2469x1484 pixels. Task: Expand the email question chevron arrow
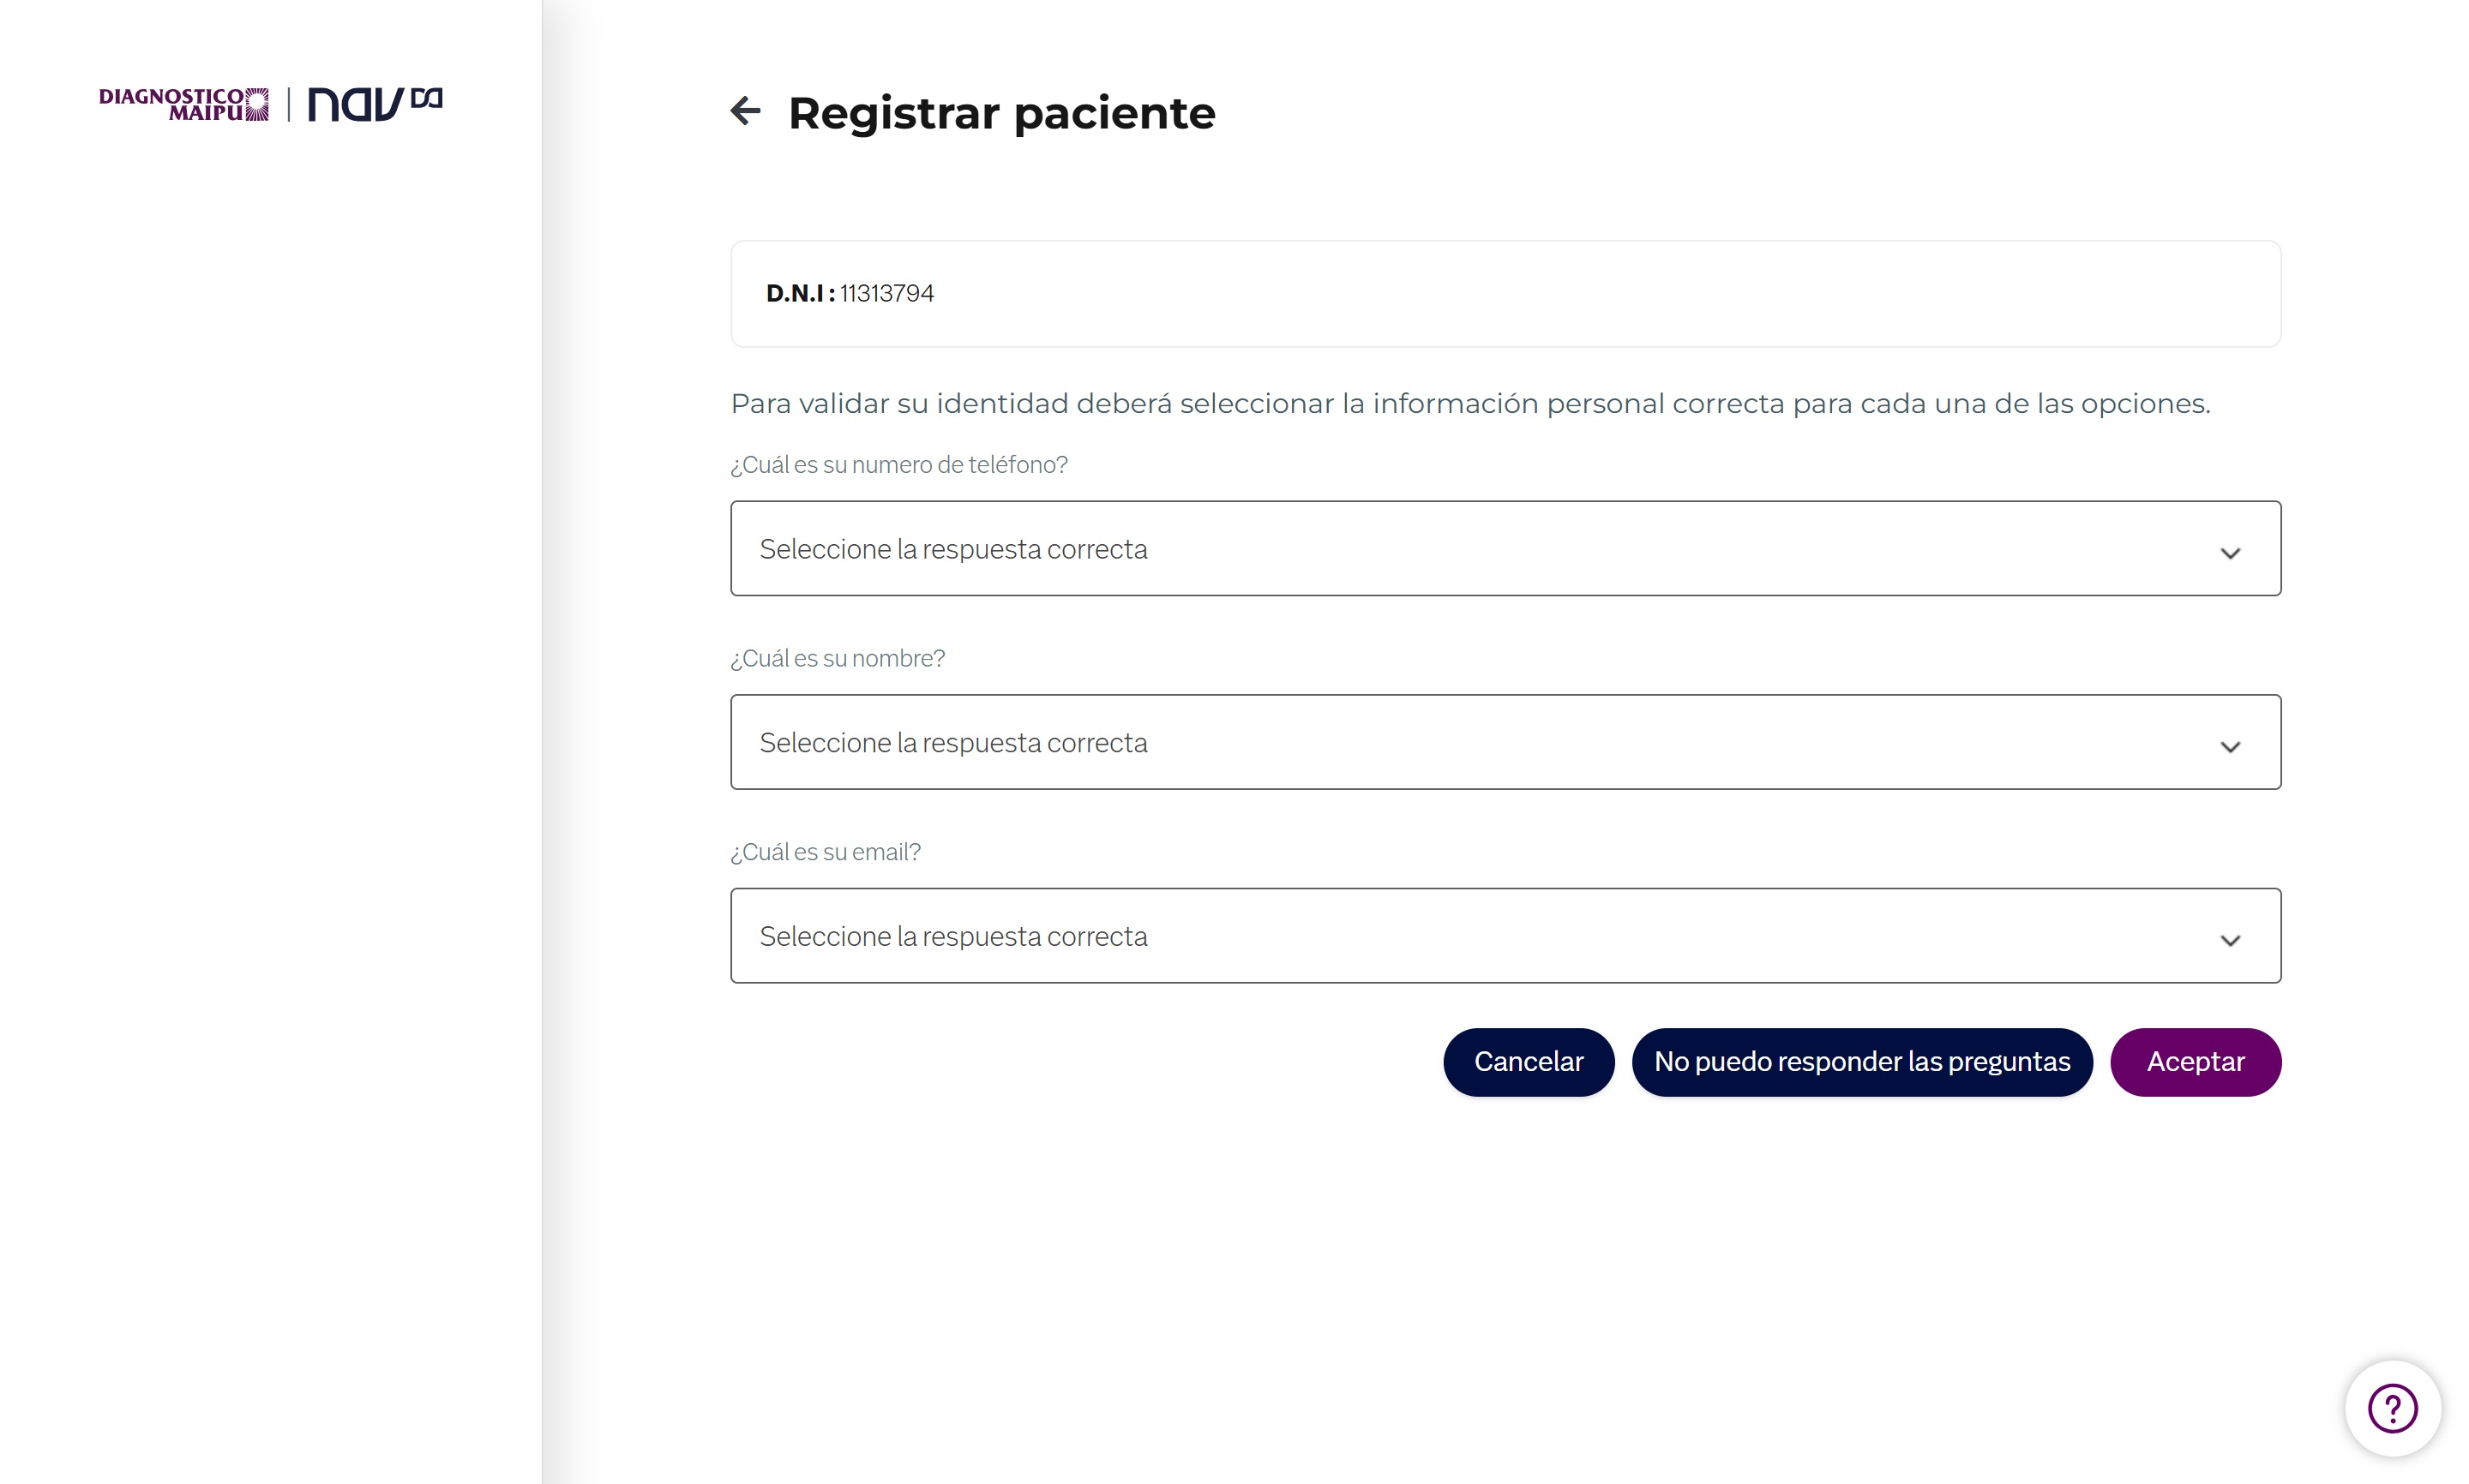point(2230,940)
